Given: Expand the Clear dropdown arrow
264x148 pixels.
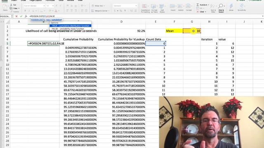Looking at the screenshot, I should (x=205, y=12).
